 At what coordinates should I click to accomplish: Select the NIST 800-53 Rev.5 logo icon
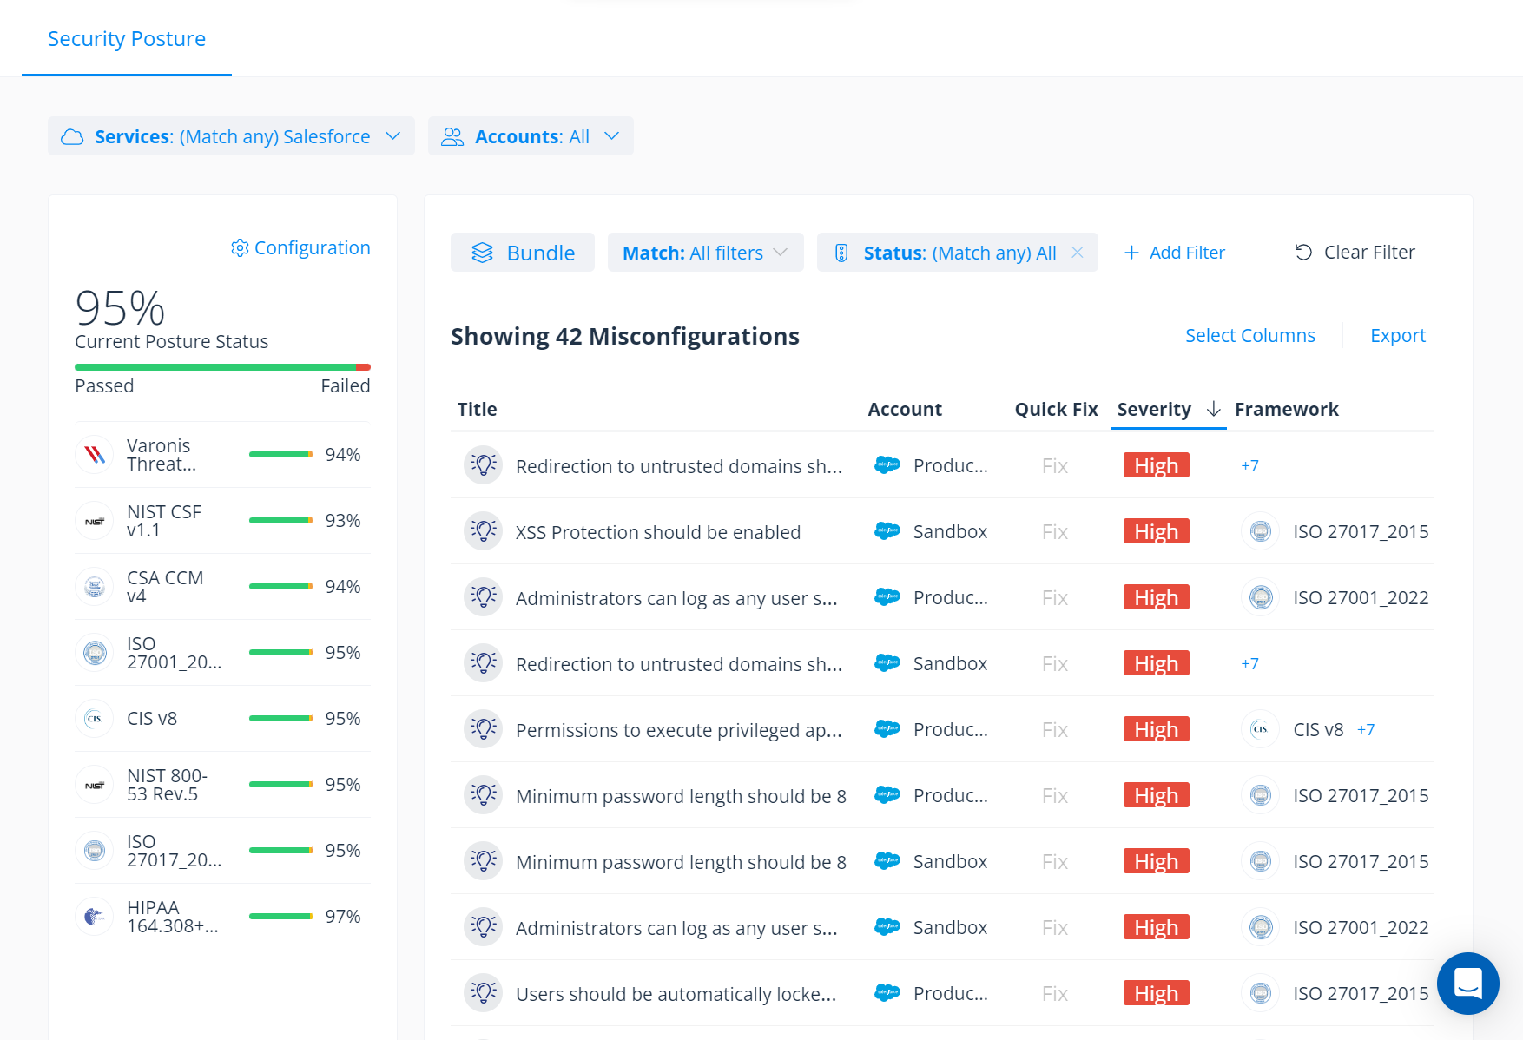click(x=95, y=785)
